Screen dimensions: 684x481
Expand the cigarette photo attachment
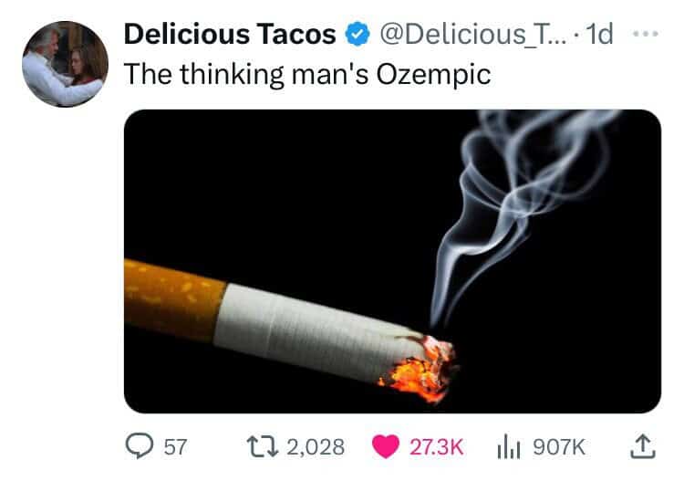click(392, 261)
